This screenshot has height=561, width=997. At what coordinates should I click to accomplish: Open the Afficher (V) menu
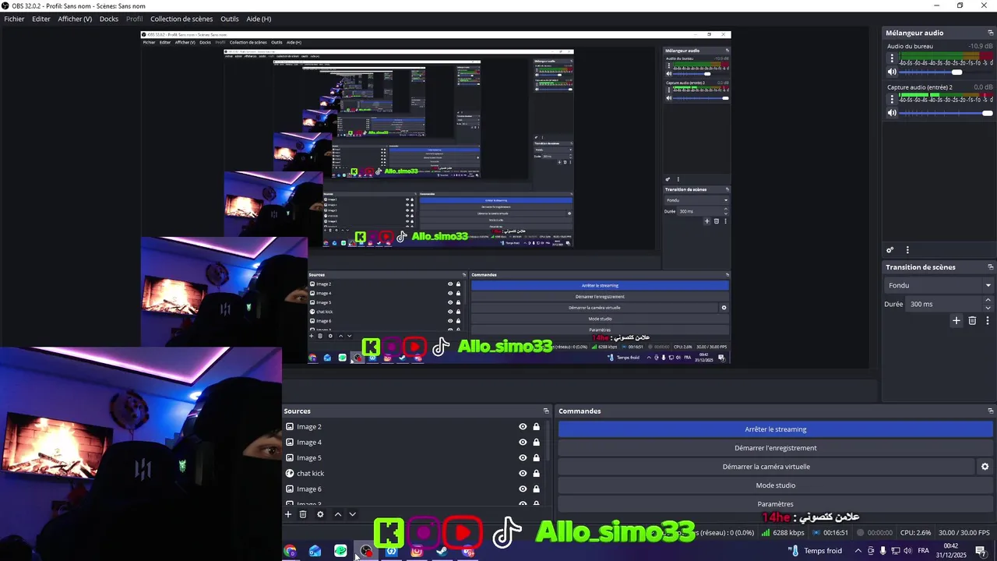tap(75, 19)
